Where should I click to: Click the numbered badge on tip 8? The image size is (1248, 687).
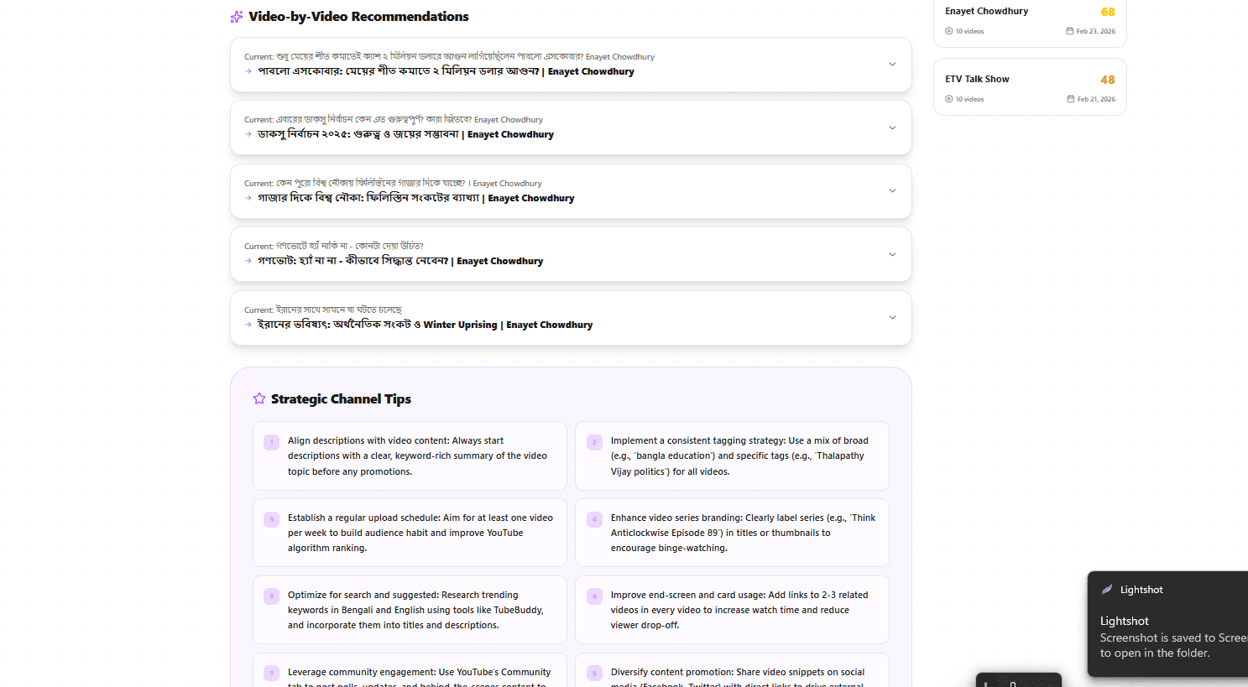[594, 672]
